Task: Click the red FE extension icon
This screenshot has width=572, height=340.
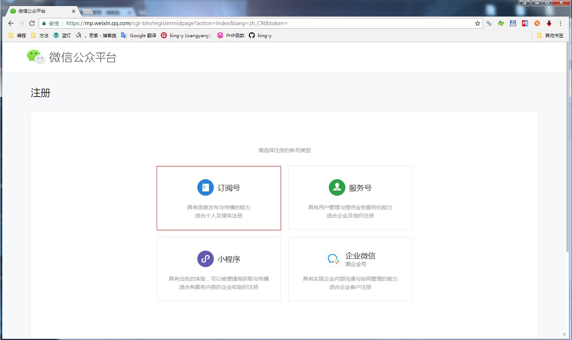Action: coord(525,23)
